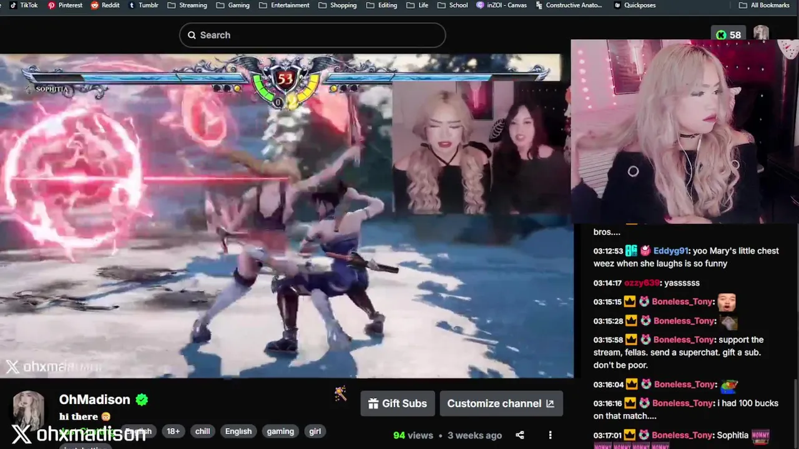Expand the Shopping bookmarks folder
This screenshot has width=799, height=449.
pyautogui.click(x=337, y=5)
